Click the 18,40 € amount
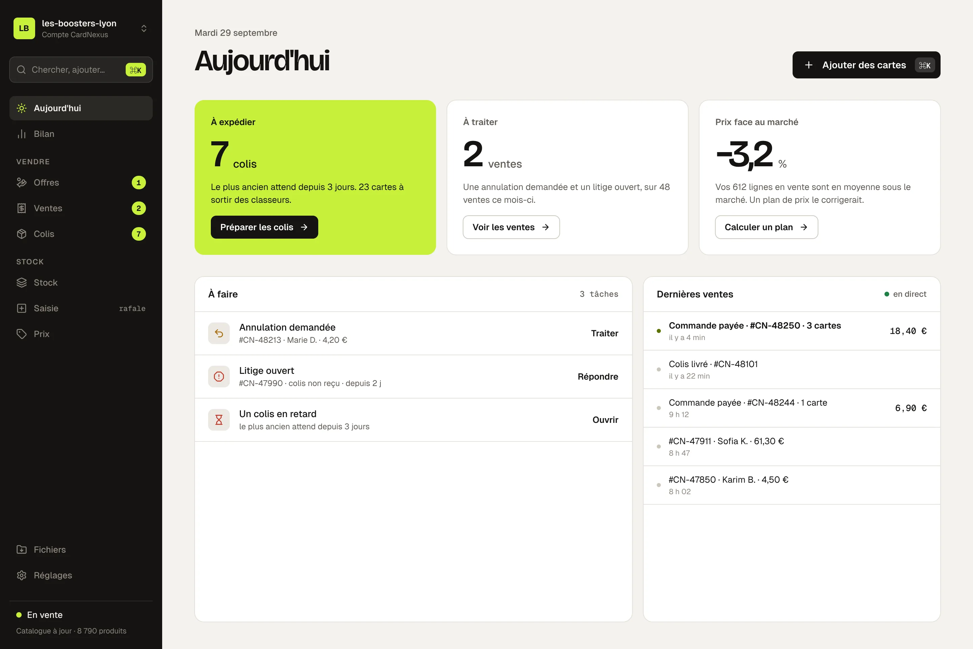The width and height of the screenshot is (973, 649). coord(908,331)
